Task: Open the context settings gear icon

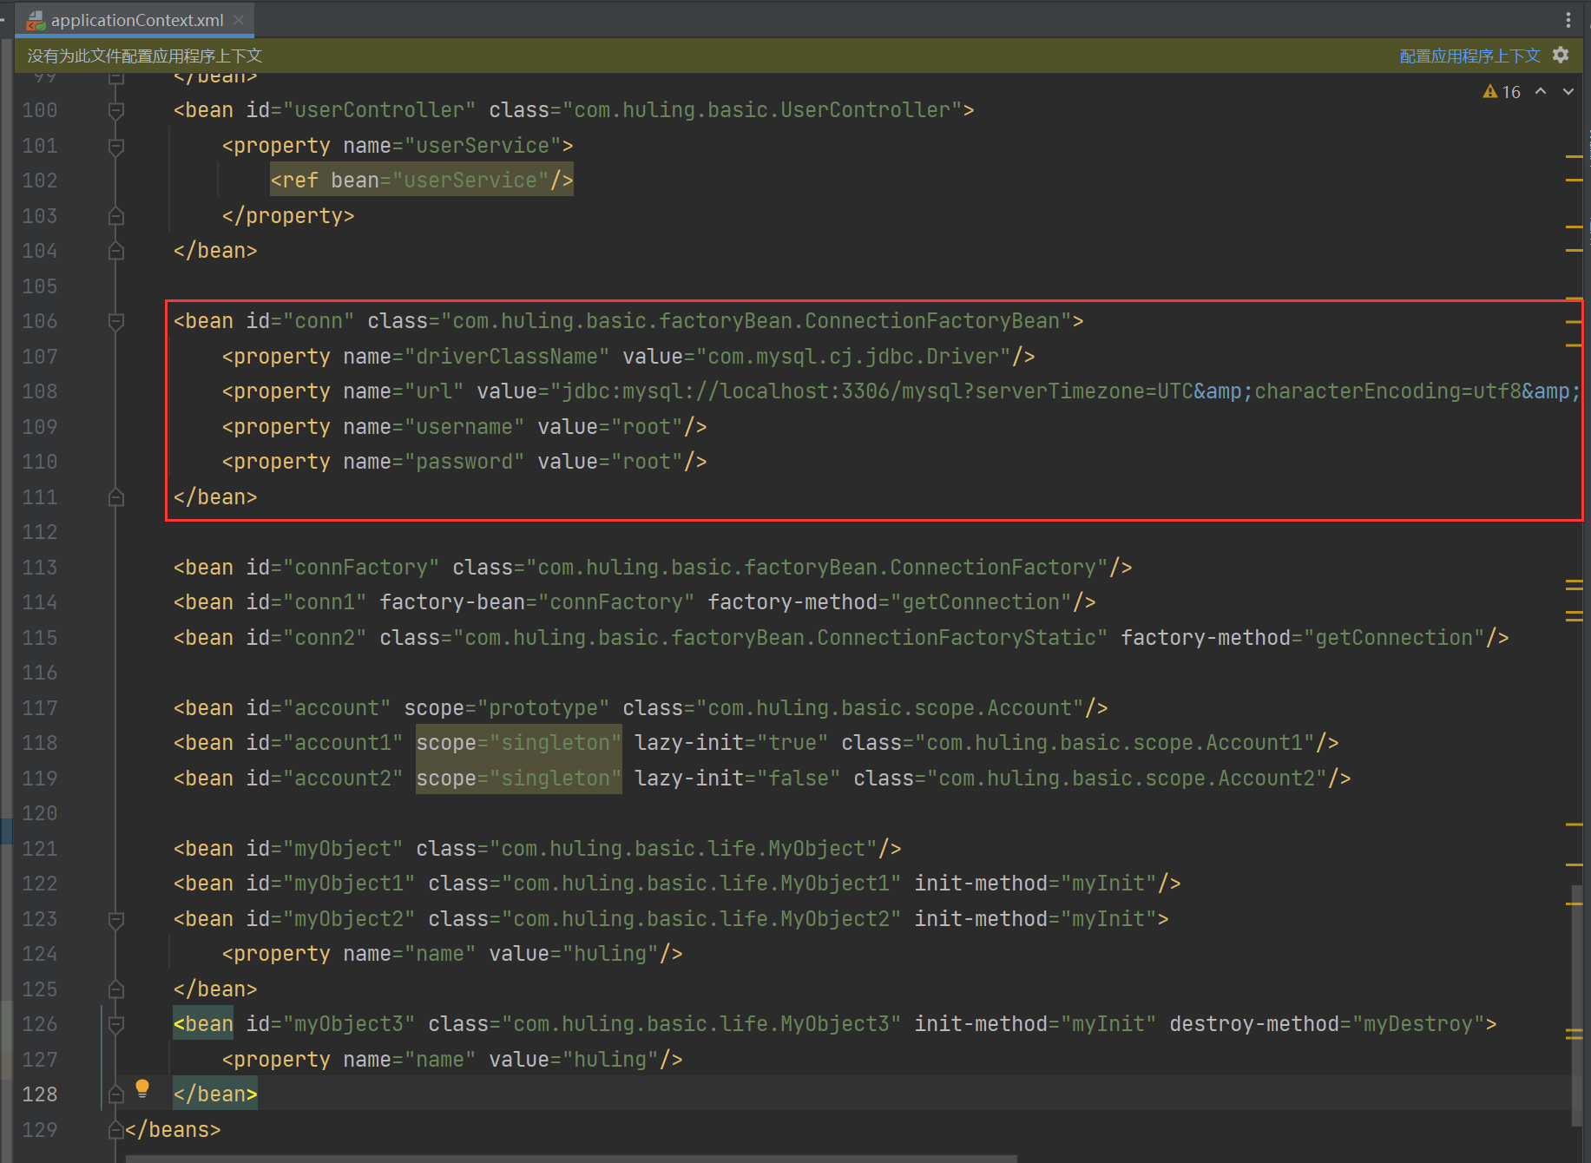Action: pos(1561,56)
